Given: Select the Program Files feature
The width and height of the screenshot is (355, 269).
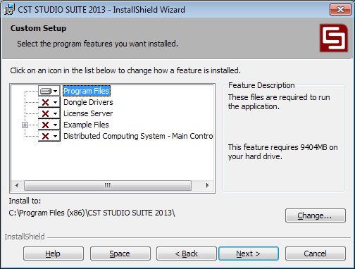Looking at the screenshot, I should click(87, 91).
